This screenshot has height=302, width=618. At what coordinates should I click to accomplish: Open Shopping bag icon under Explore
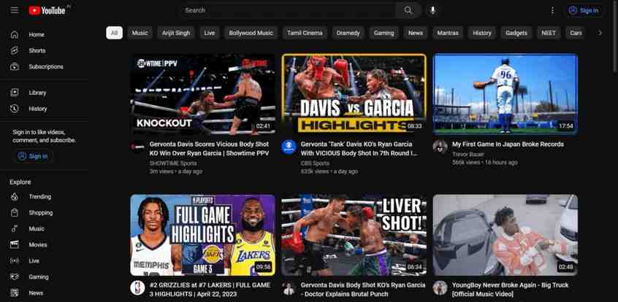click(15, 212)
